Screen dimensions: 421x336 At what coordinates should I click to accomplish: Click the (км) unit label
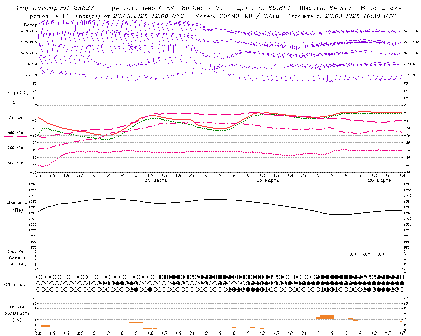[17, 320]
